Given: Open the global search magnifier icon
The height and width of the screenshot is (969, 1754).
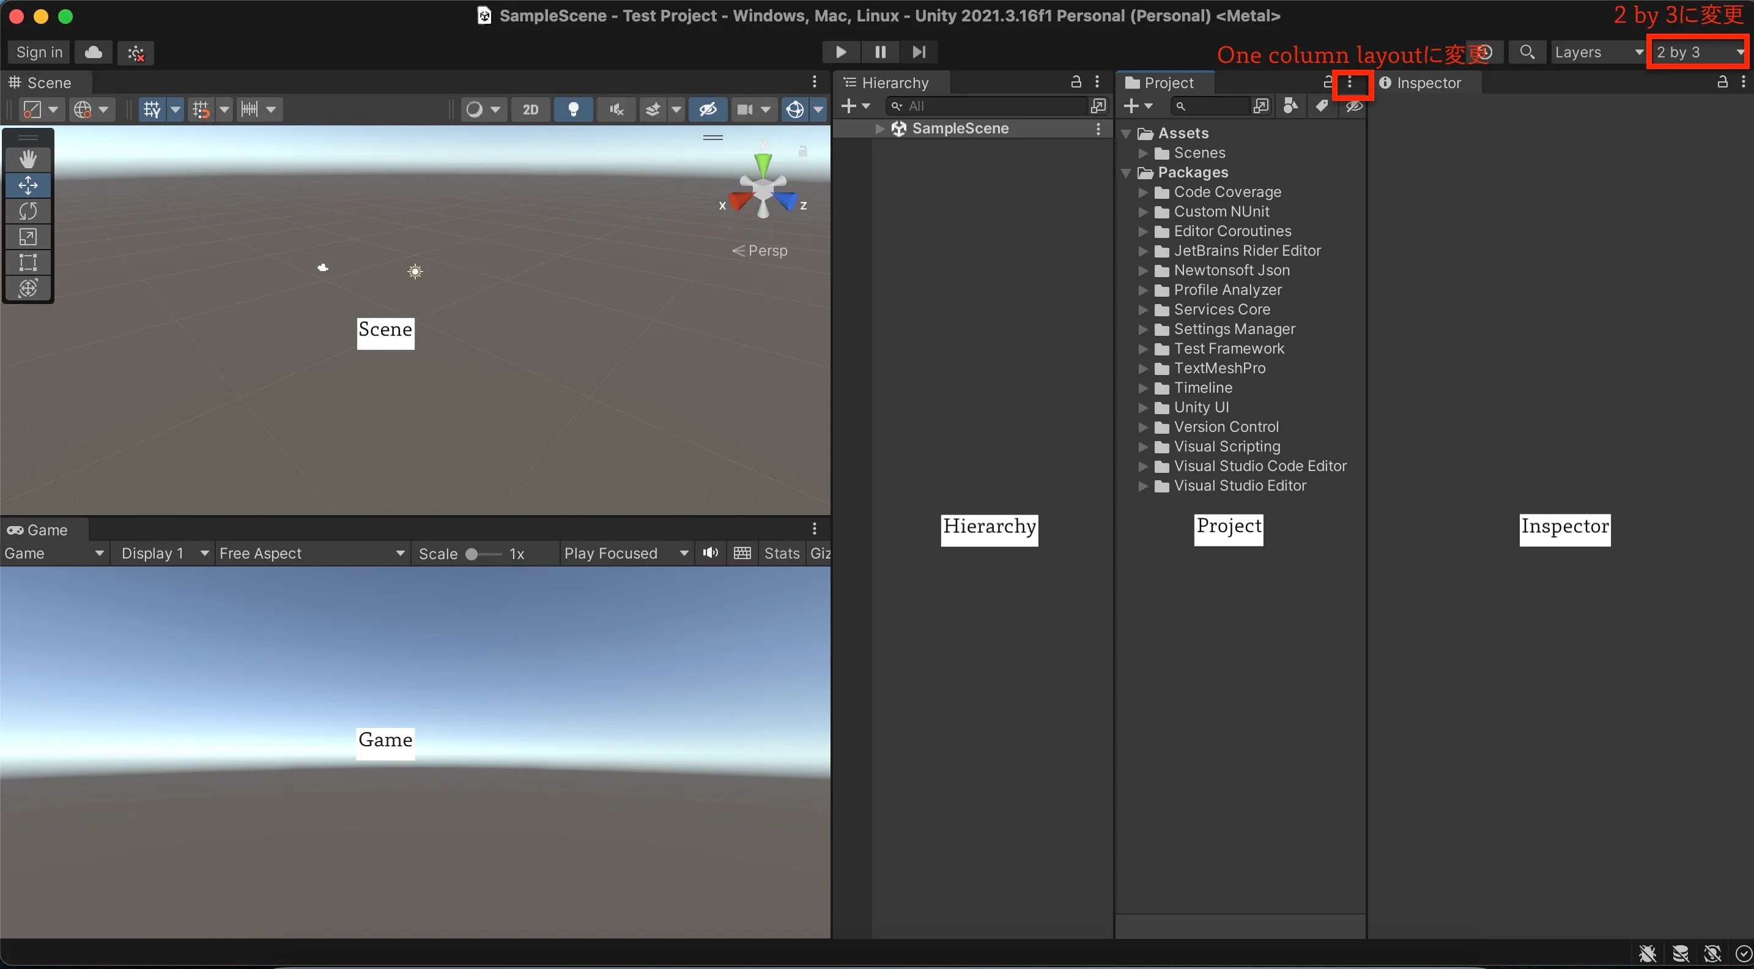Looking at the screenshot, I should click(1526, 53).
